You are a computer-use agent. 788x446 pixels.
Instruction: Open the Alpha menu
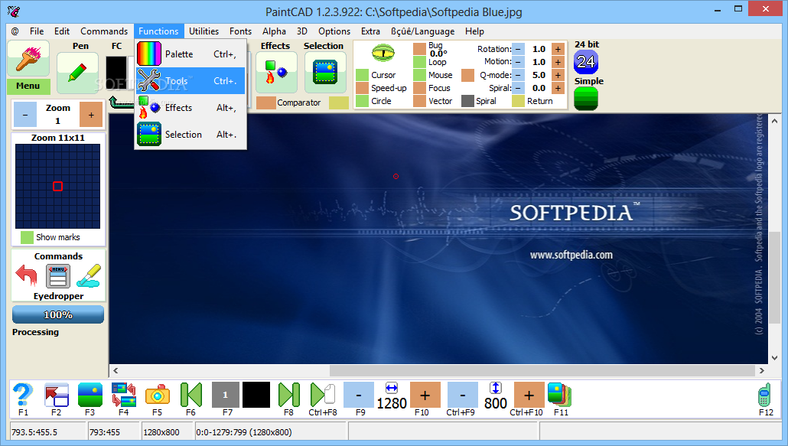274,31
